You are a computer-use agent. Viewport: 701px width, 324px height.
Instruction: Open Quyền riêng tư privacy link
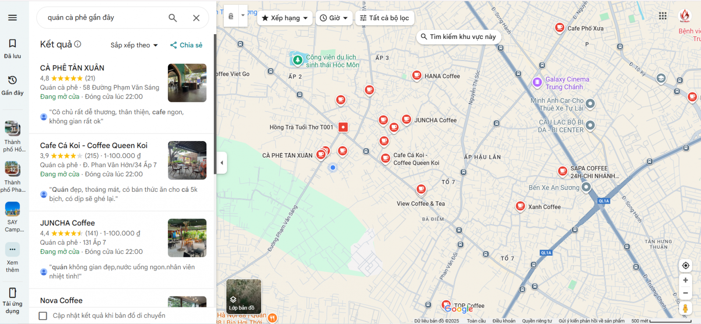[537, 321]
